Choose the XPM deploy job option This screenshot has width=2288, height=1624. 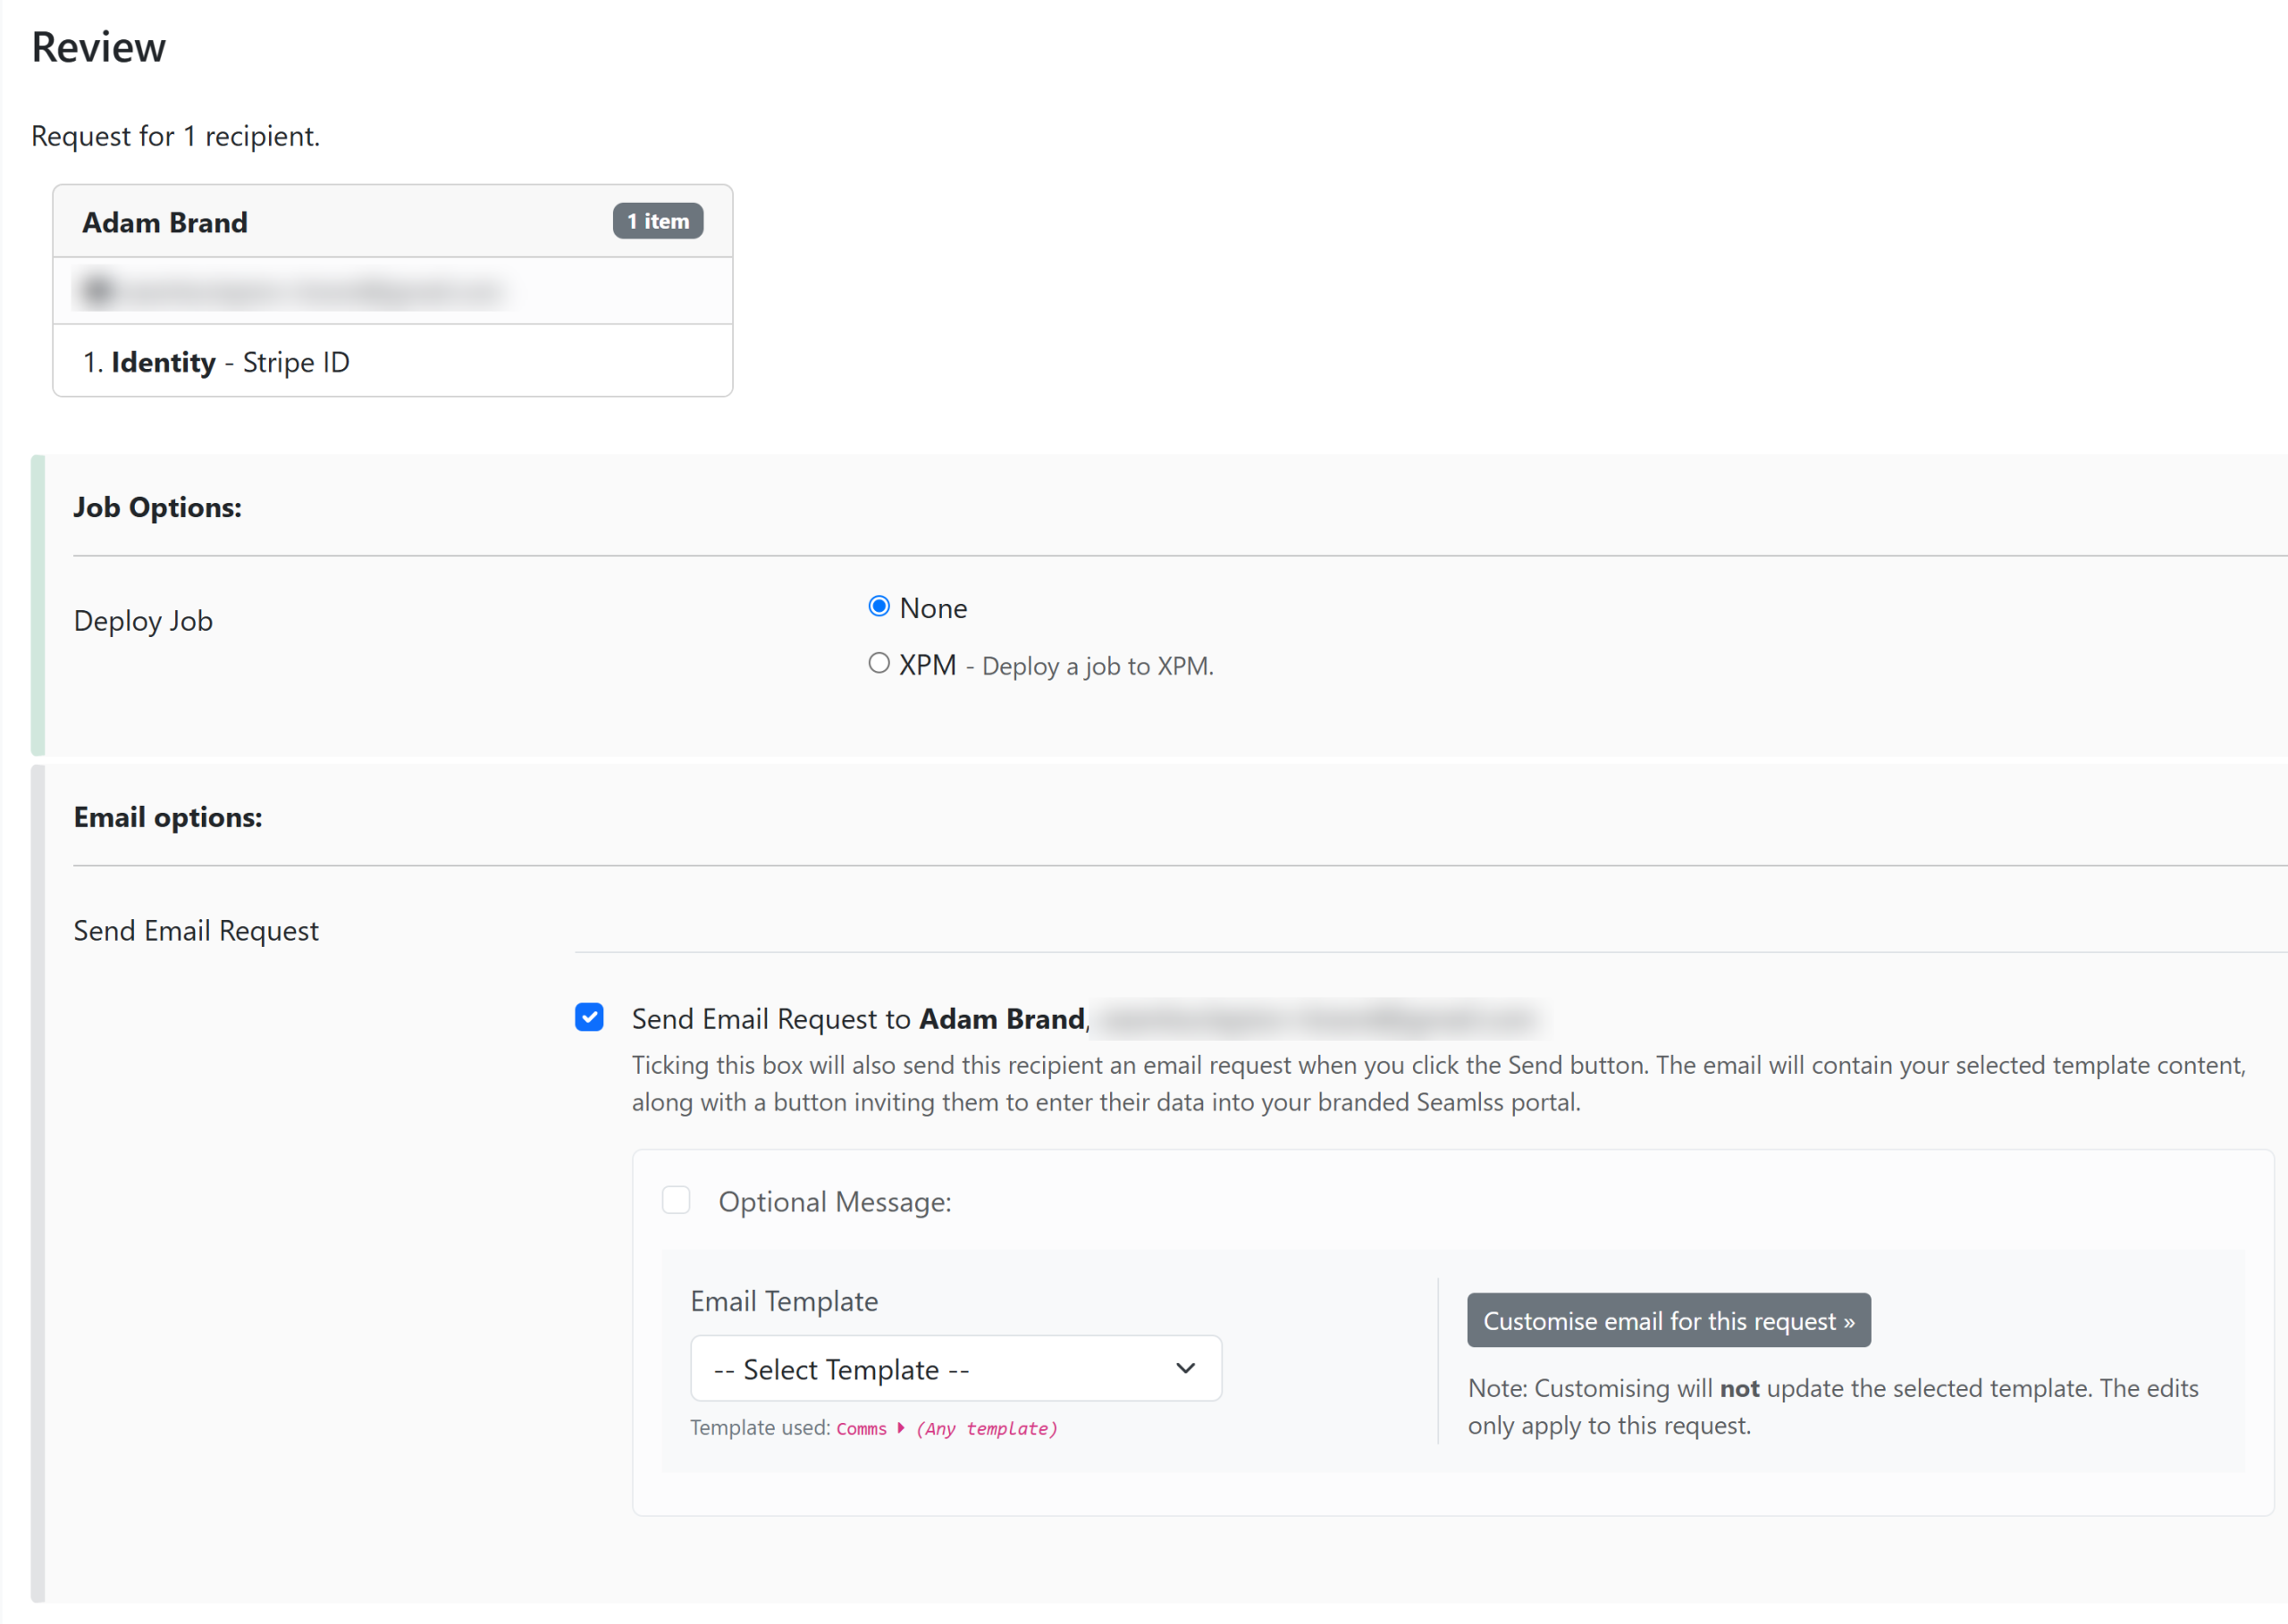879,664
